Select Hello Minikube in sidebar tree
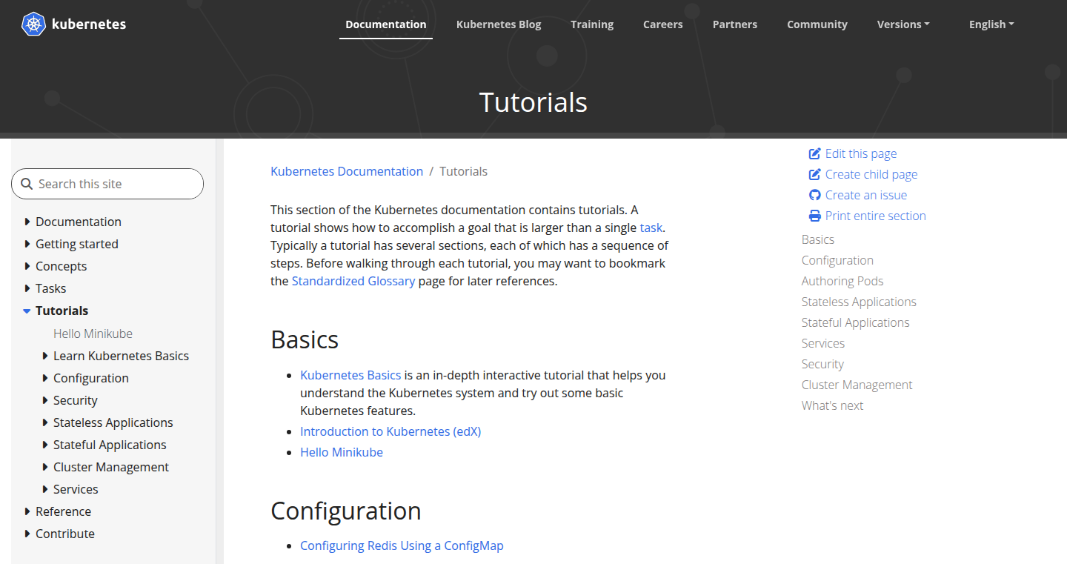The image size is (1067, 564). [x=93, y=334]
